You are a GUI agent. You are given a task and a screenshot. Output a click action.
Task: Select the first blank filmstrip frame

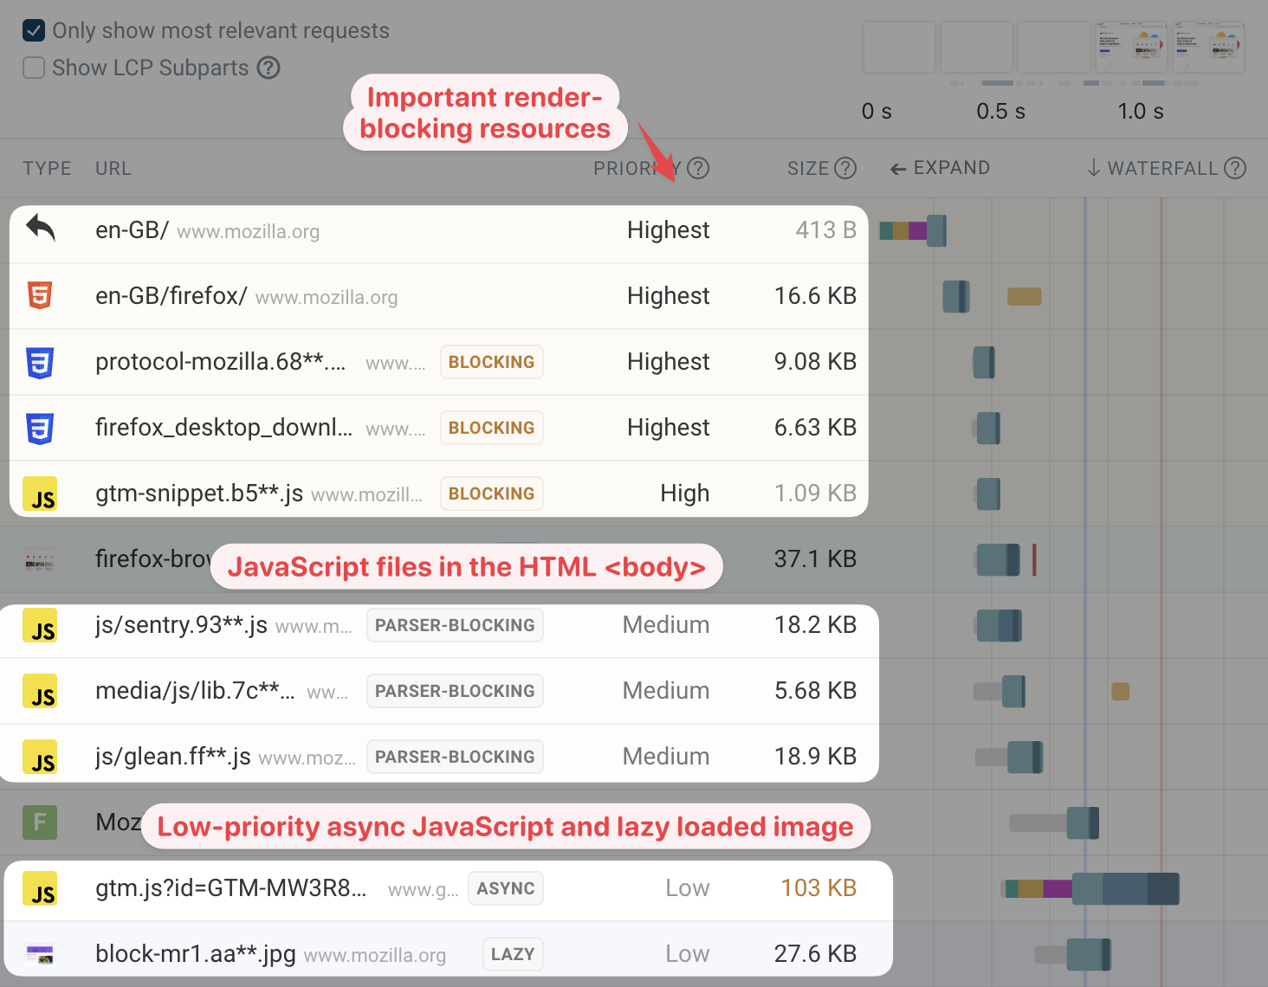(900, 47)
